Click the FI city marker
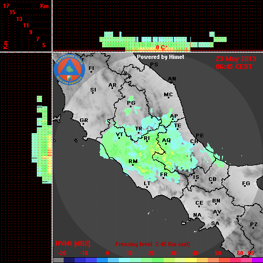The image size is (263, 263). pyautogui.click(x=91, y=72)
